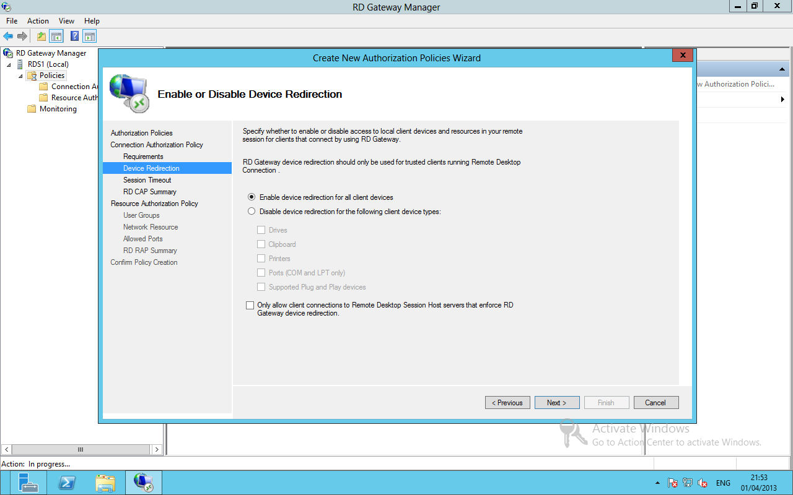
Task: Click the Resource Authorization folder icon
Action: (43, 98)
